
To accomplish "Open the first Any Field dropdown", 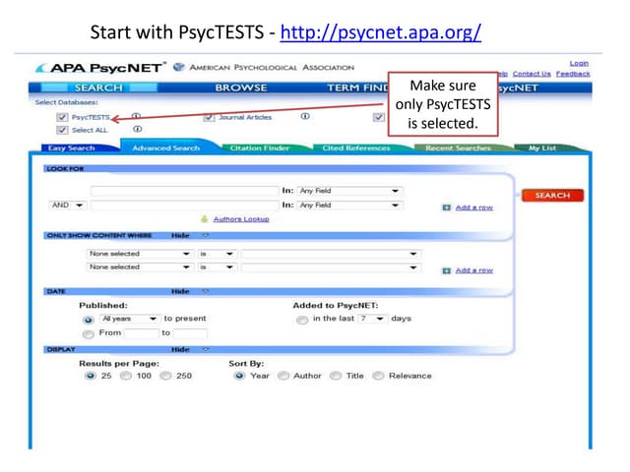I will 349,191.
